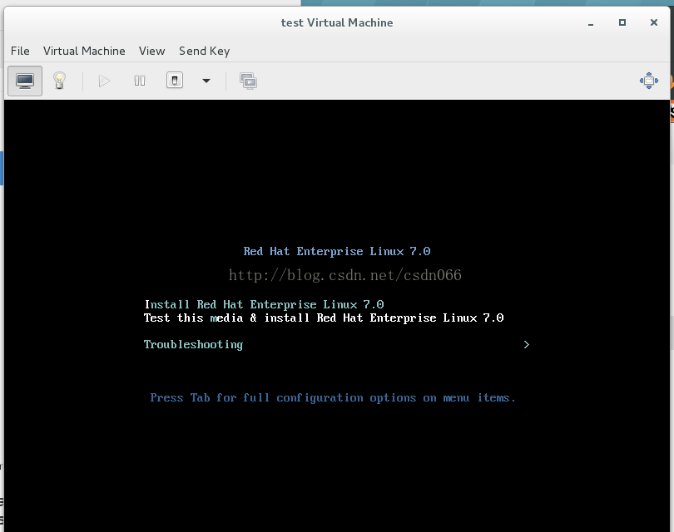
Task: Maximize the test Virtual Machine window
Action: [x=622, y=22]
